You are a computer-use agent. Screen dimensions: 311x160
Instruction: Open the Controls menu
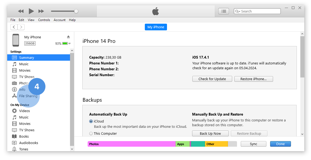point(44,20)
